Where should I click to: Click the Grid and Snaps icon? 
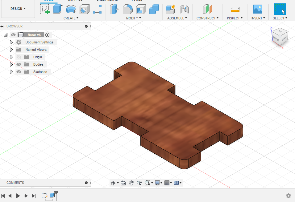(x=167, y=183)
